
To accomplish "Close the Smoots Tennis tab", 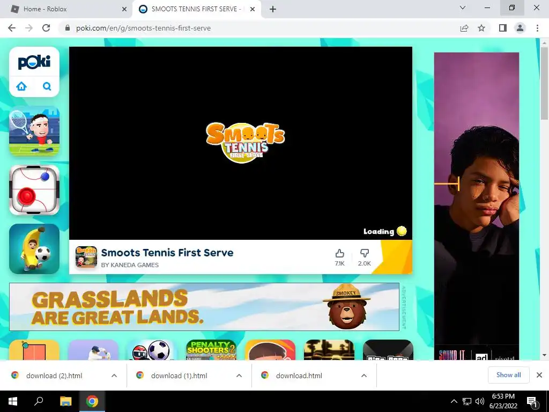I will (x=253, y=9).
